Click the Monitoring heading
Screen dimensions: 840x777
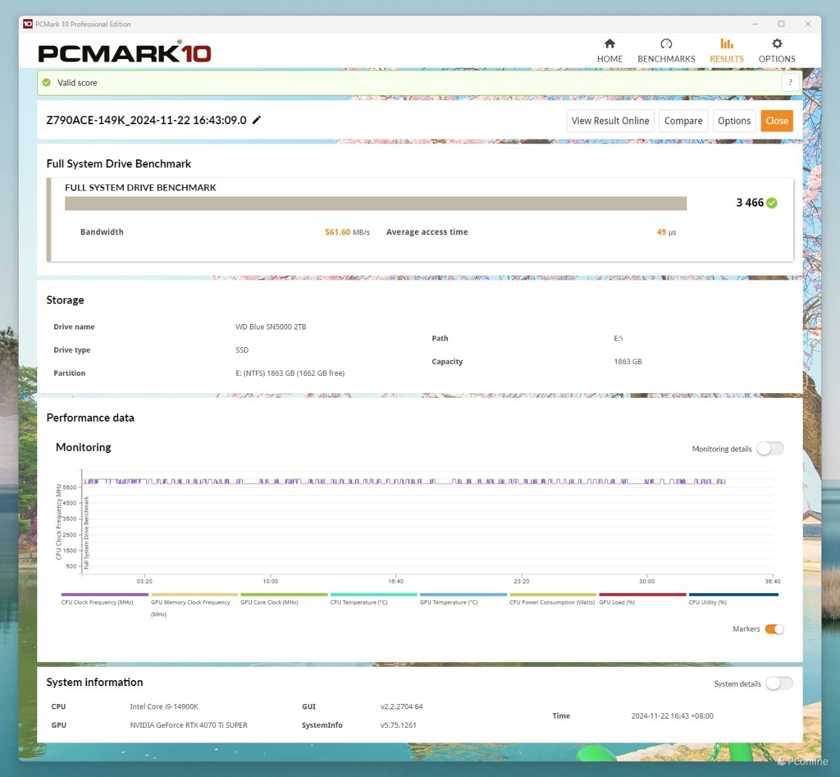coord(83,447)
